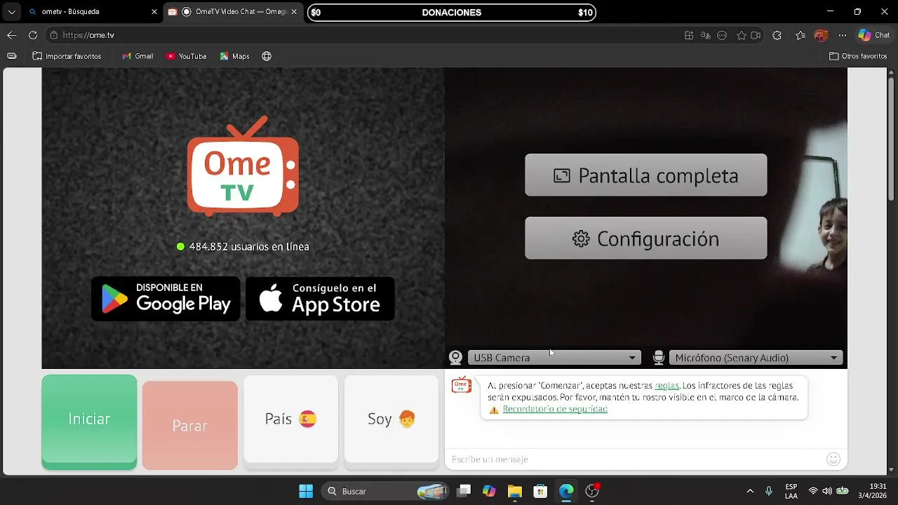Click the 484.852 usuarios en línea text
Viewport: 898px width, 505px height.
point(249,247)
